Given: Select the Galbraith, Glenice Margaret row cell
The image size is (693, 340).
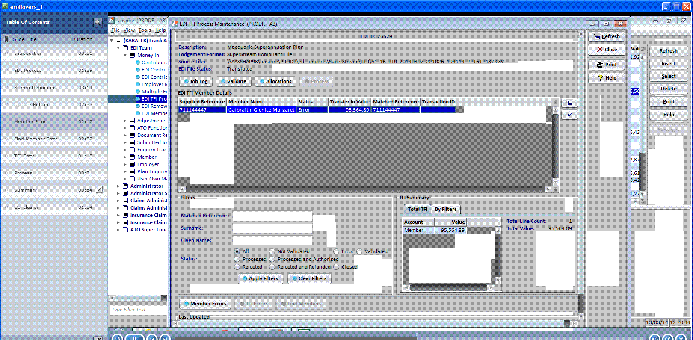Looking at the screenshot, I should tap(261, 110).
